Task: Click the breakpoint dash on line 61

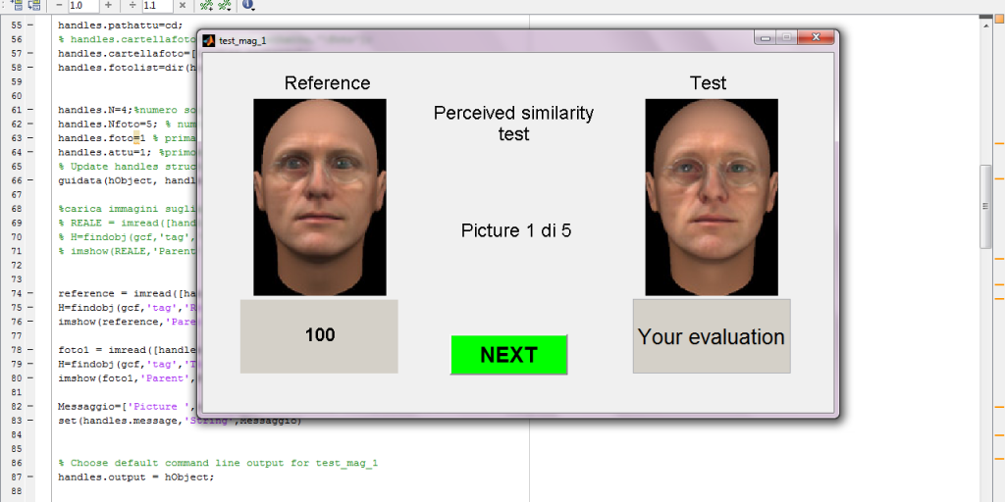Action: pyautogui.click(x=28, y=110)
